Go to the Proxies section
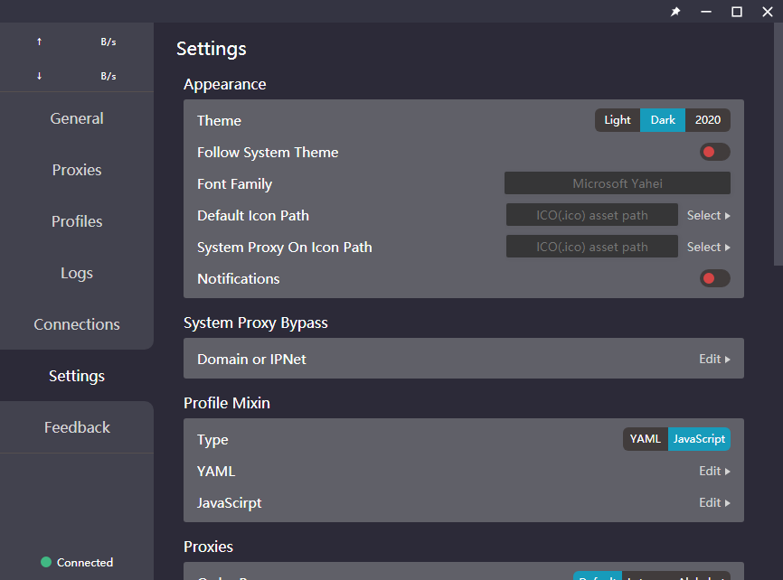The width and height of the screenshot is (783, 580). tap(77, 170)
